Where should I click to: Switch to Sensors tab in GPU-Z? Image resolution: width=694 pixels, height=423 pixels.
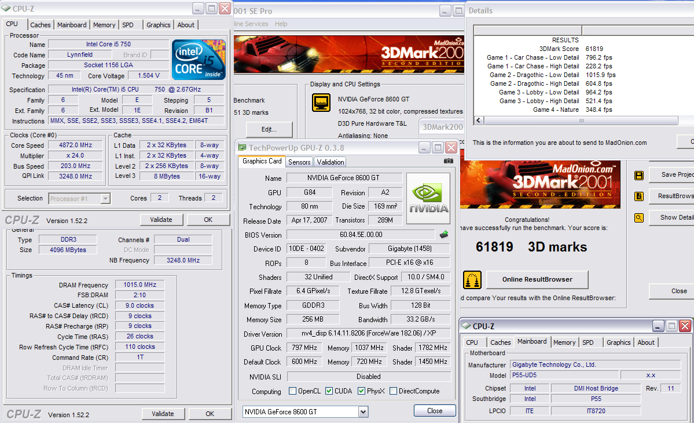[x=299, y=162]
